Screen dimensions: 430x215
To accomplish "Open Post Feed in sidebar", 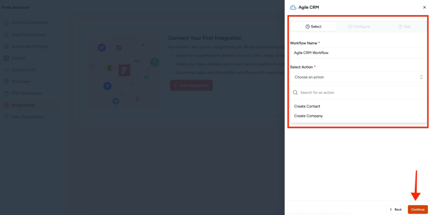I will point(21,81).
